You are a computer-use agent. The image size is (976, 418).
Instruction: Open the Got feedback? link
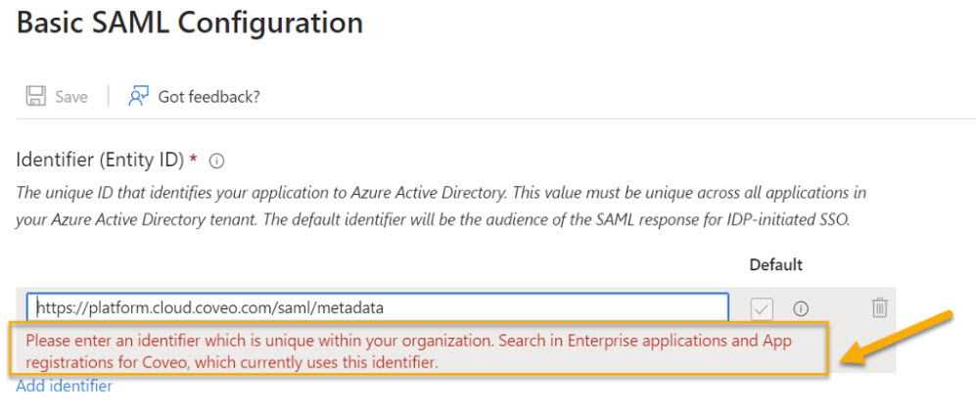pyautogui.click(x=209, y=96)
